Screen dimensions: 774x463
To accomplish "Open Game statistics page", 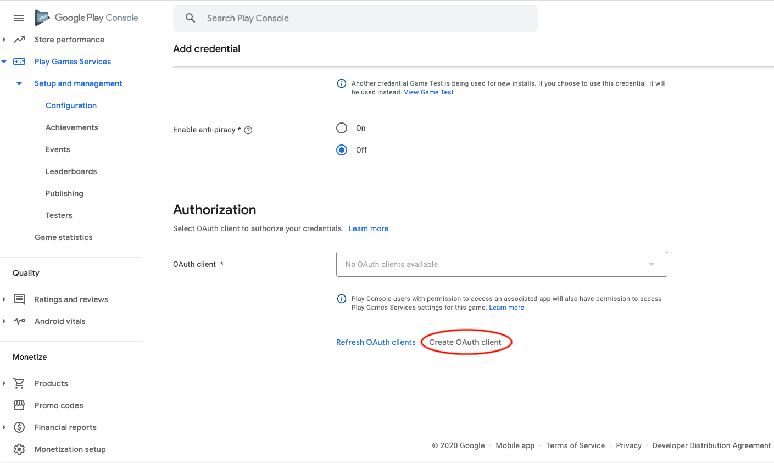I will [x=63, y=237].
